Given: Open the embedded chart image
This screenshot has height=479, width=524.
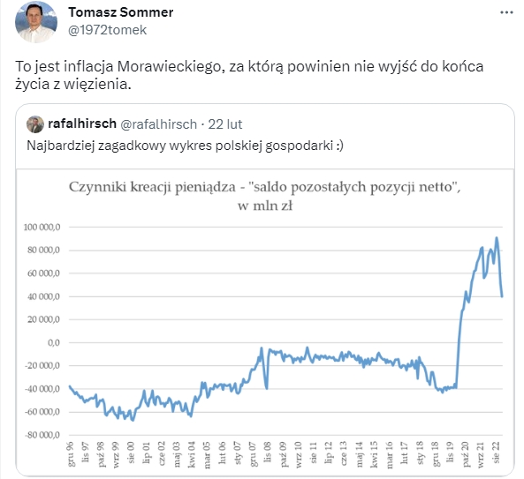Looking at the screenshot, I should (265, 322).
